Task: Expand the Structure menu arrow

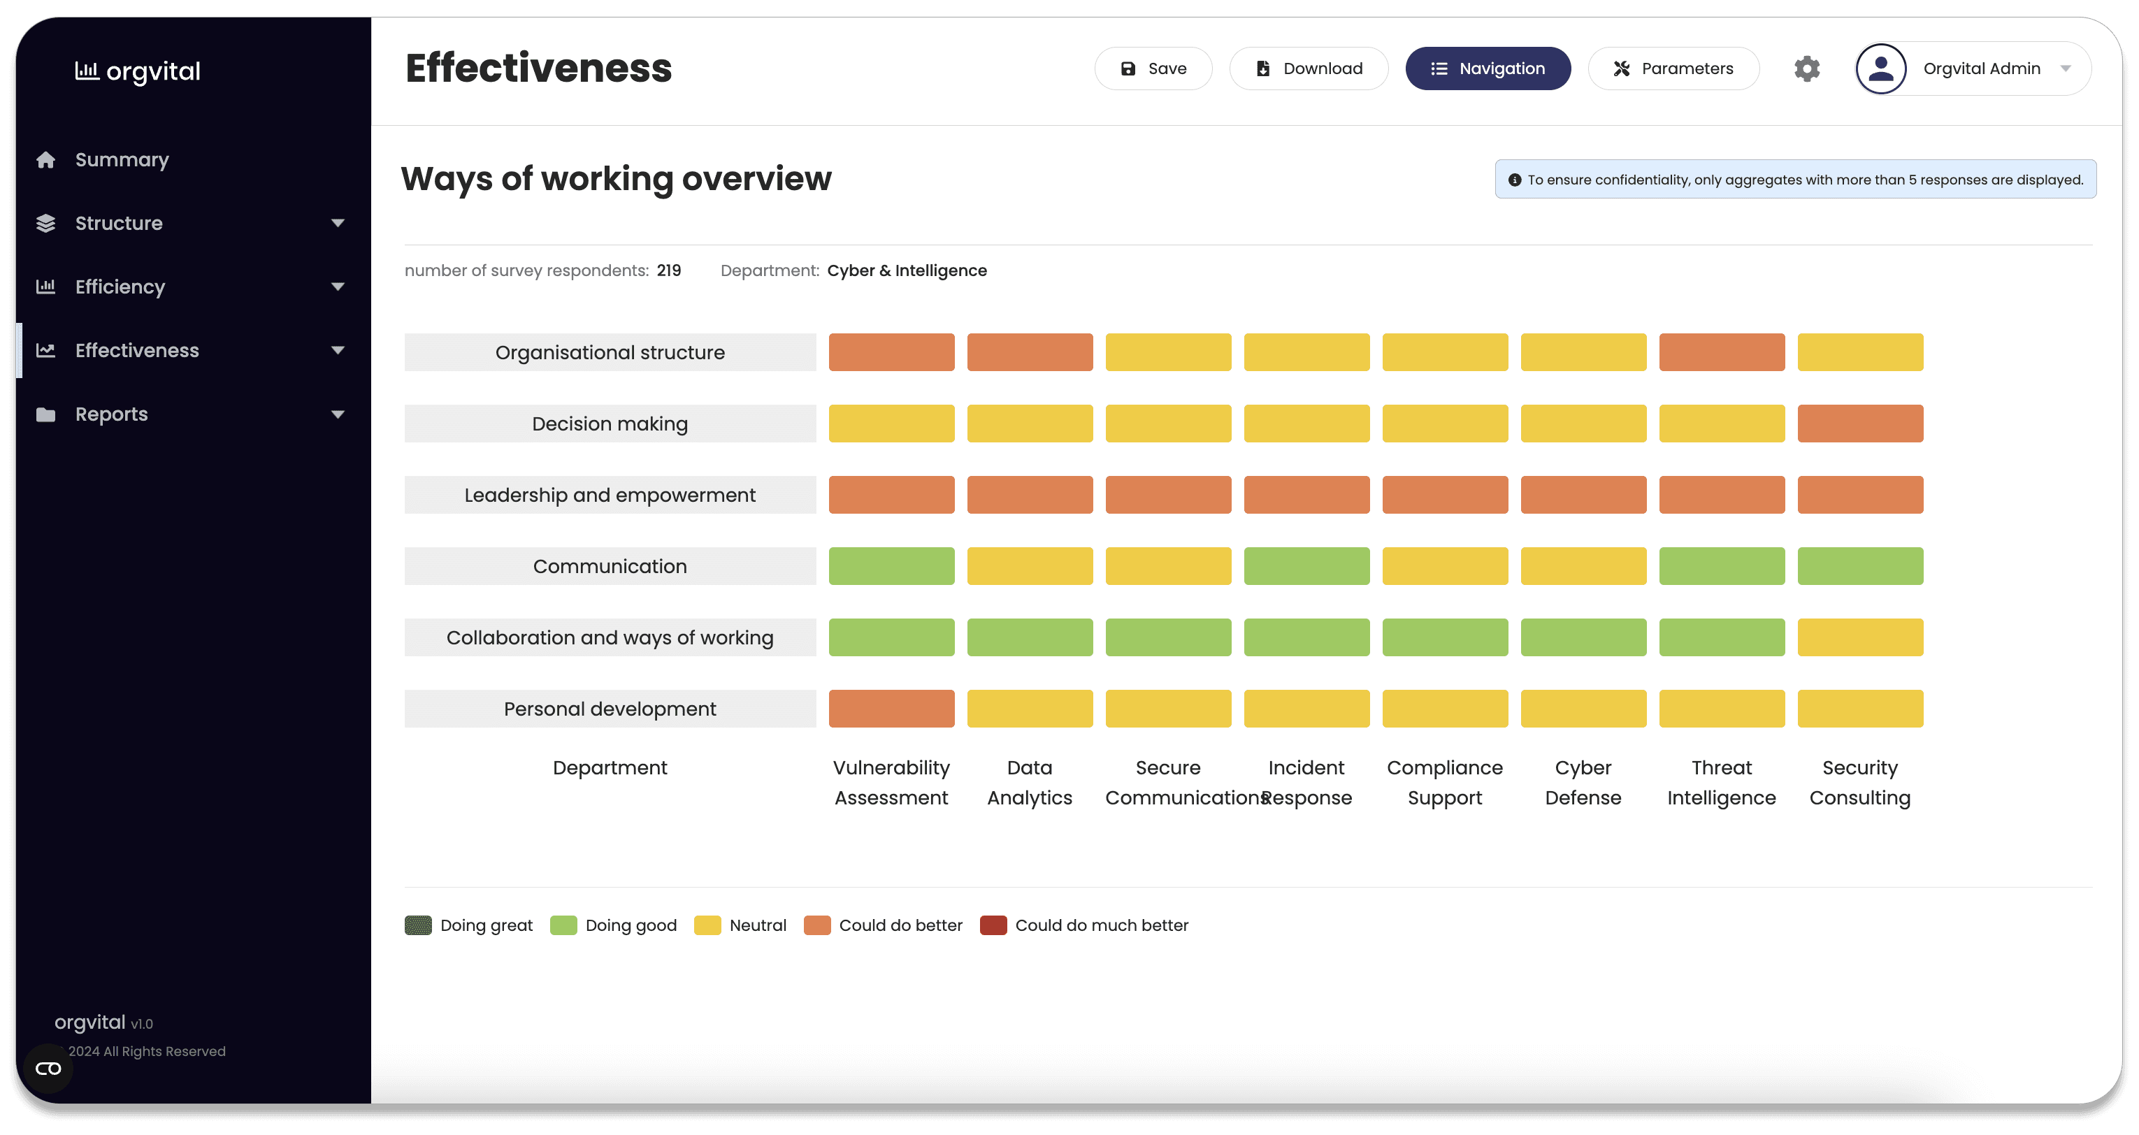Action: (337, 224)
